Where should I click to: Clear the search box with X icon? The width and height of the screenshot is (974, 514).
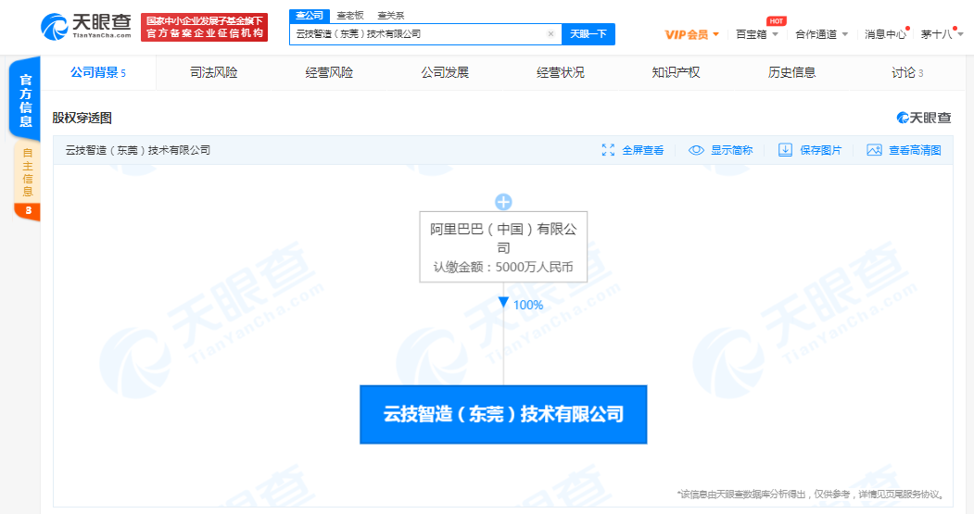point(550,34)
